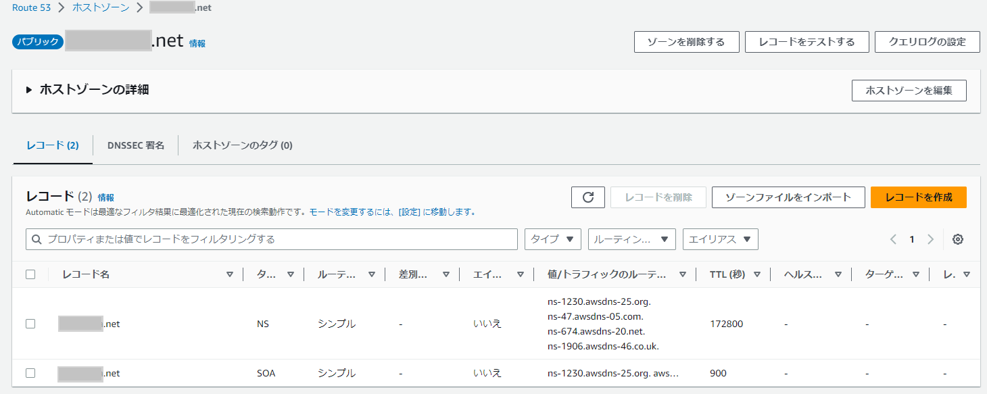Click レコードを作成 orange button
This screenshot has height=394, width=987.
(919, 197)
